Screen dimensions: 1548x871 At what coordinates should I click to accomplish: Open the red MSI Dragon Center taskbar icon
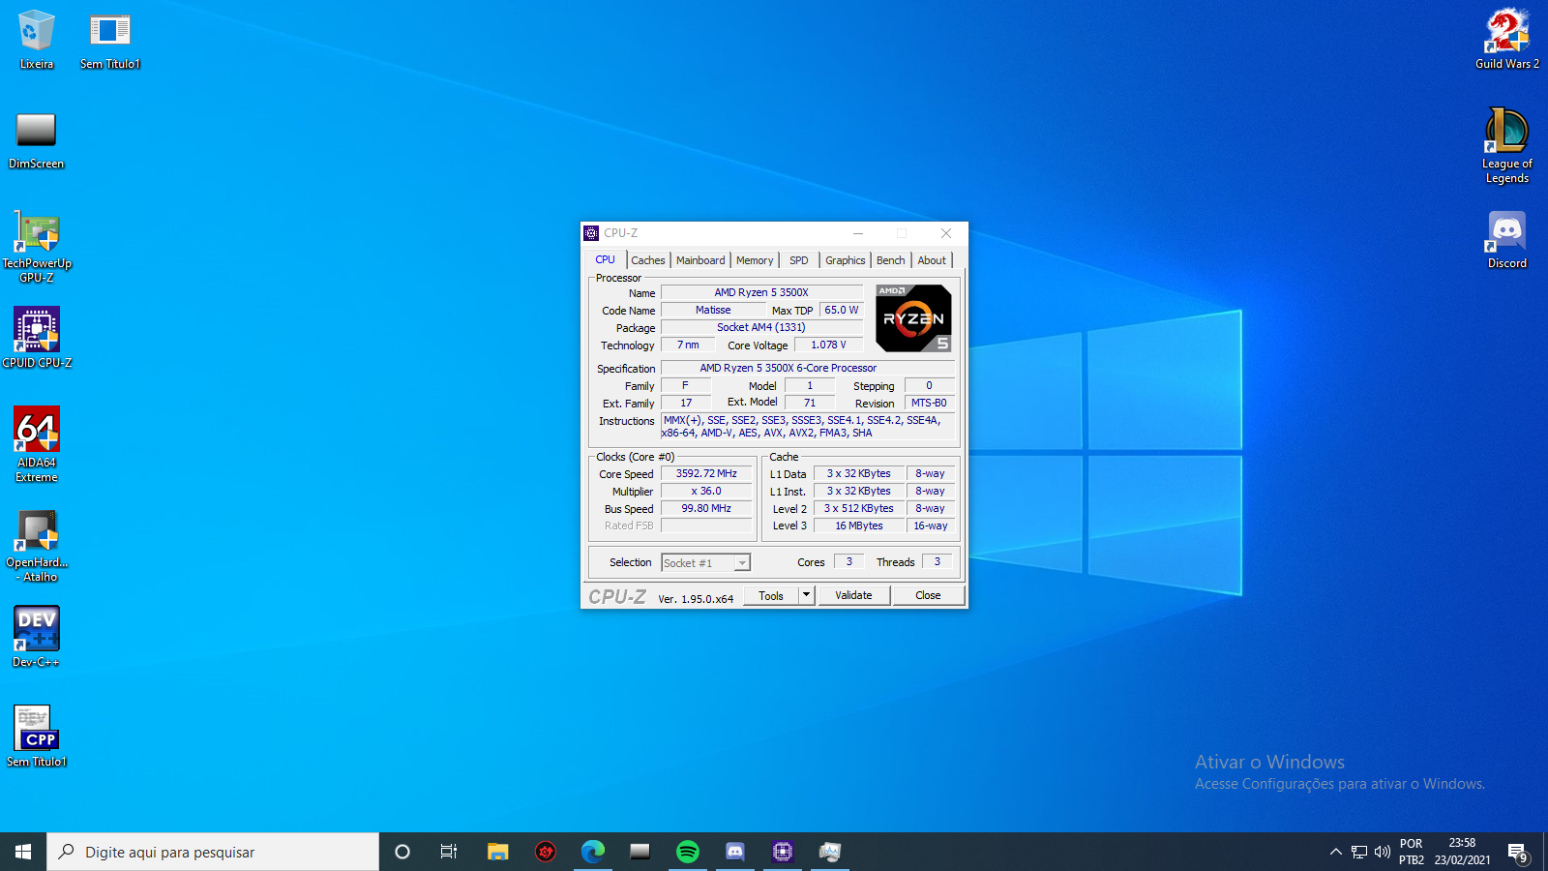(546, 852)
